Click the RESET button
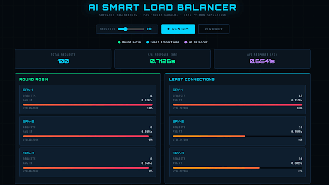 pos(214,29)
